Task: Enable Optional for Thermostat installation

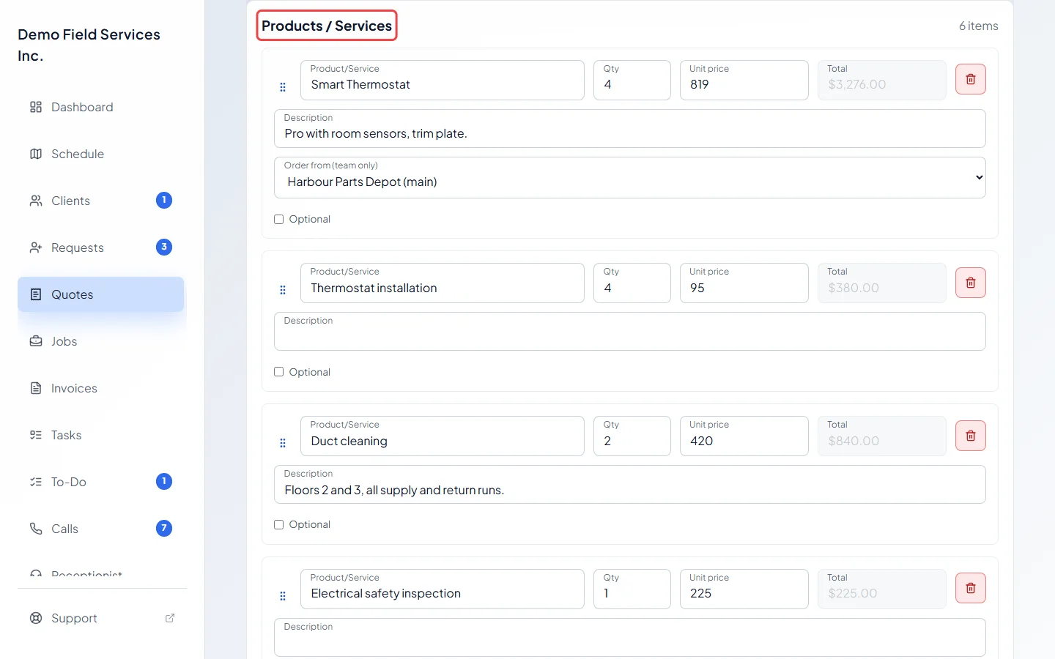Action: coord(278,372)
